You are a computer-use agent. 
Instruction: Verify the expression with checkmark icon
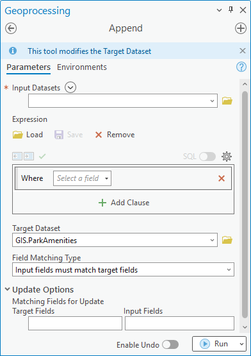pyautogui.click(x=42, y=157)
